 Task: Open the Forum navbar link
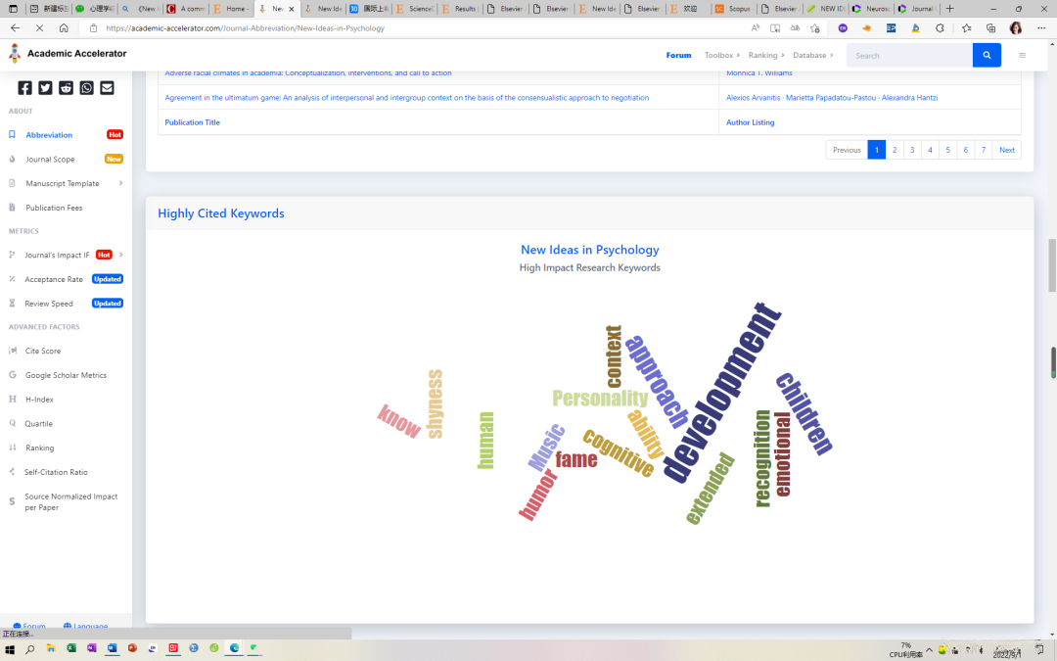[x=678, y=55]
